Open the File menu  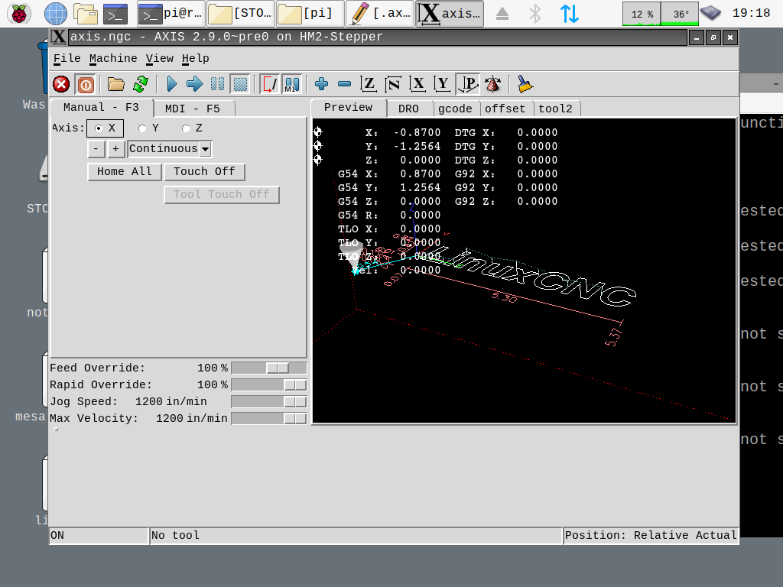[67, 58]
